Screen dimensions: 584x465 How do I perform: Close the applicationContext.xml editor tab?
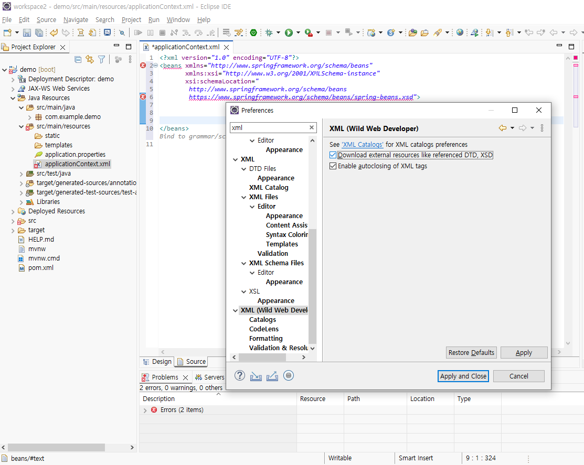pos(227,47)
